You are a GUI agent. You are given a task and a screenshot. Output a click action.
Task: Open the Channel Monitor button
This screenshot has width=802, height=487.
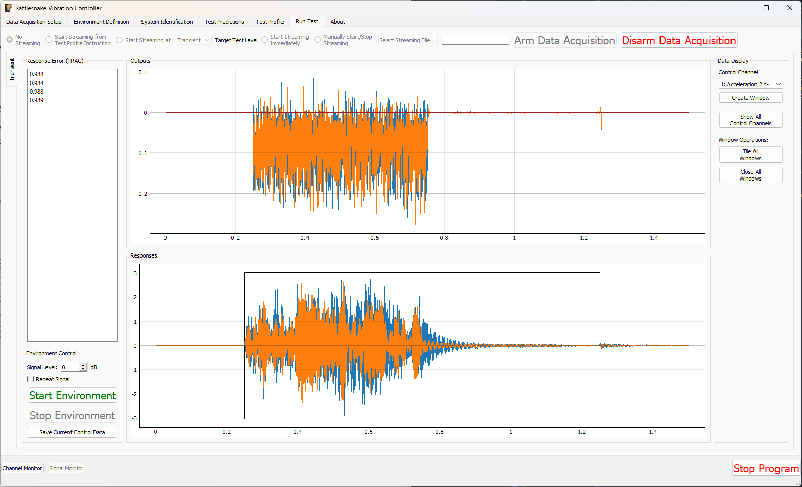pyautogui.click(x=22, y=468)
